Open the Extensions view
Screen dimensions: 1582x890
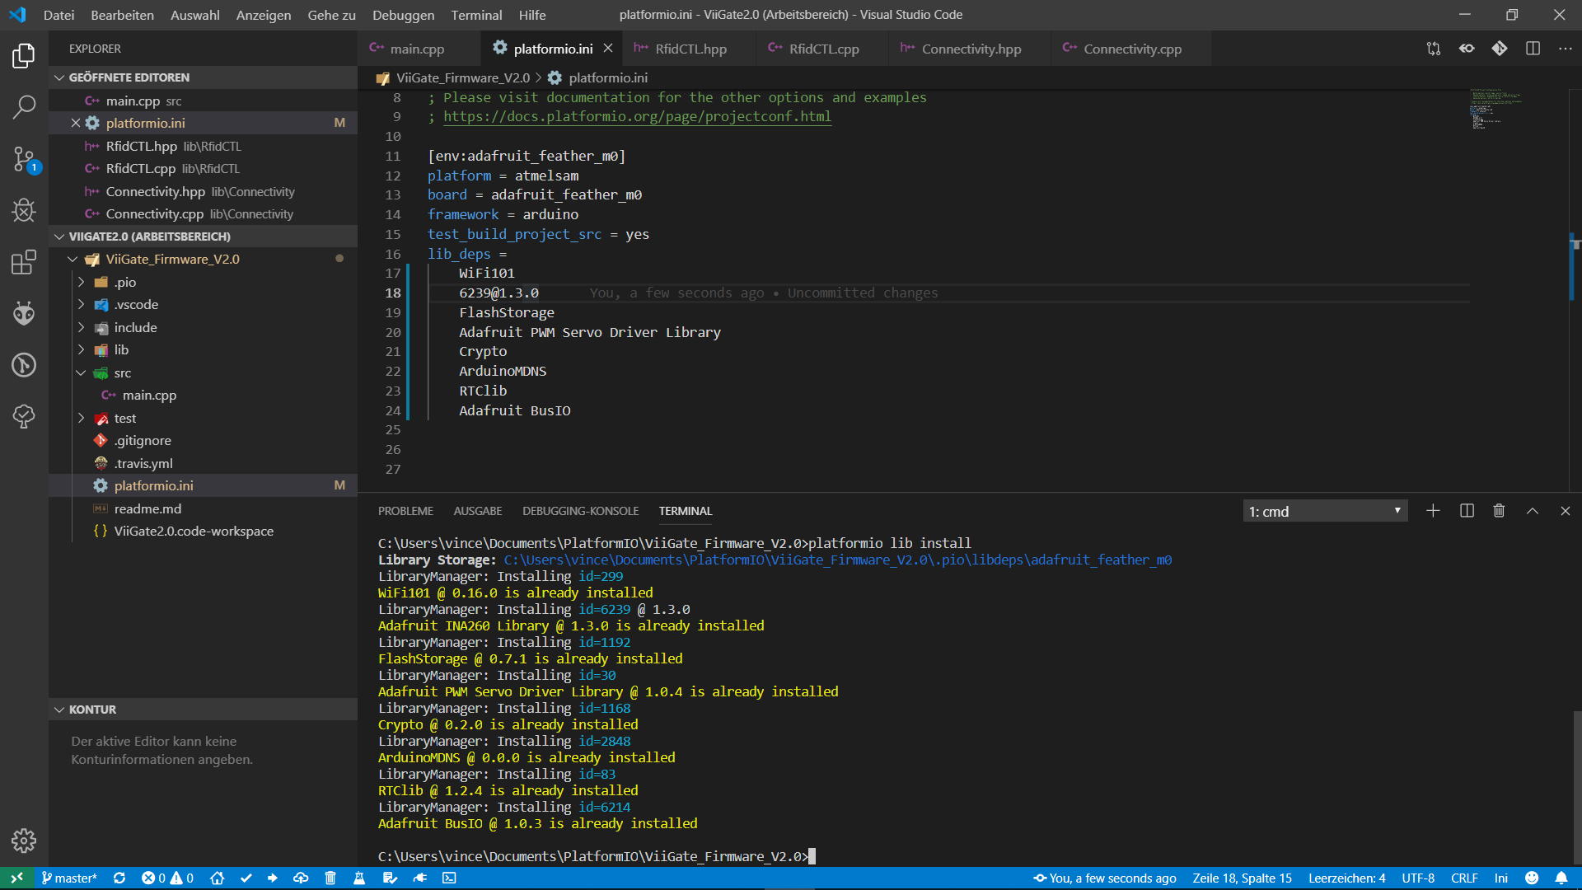coord(24,262)
